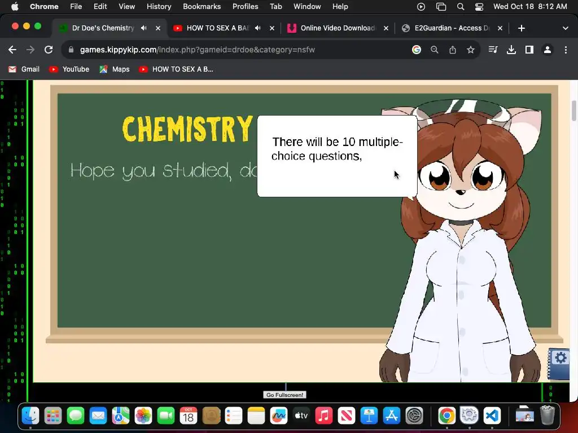Open Trash from the Dock
The height and width of the screenshot is (433, 578).
[x=548, y=416]
